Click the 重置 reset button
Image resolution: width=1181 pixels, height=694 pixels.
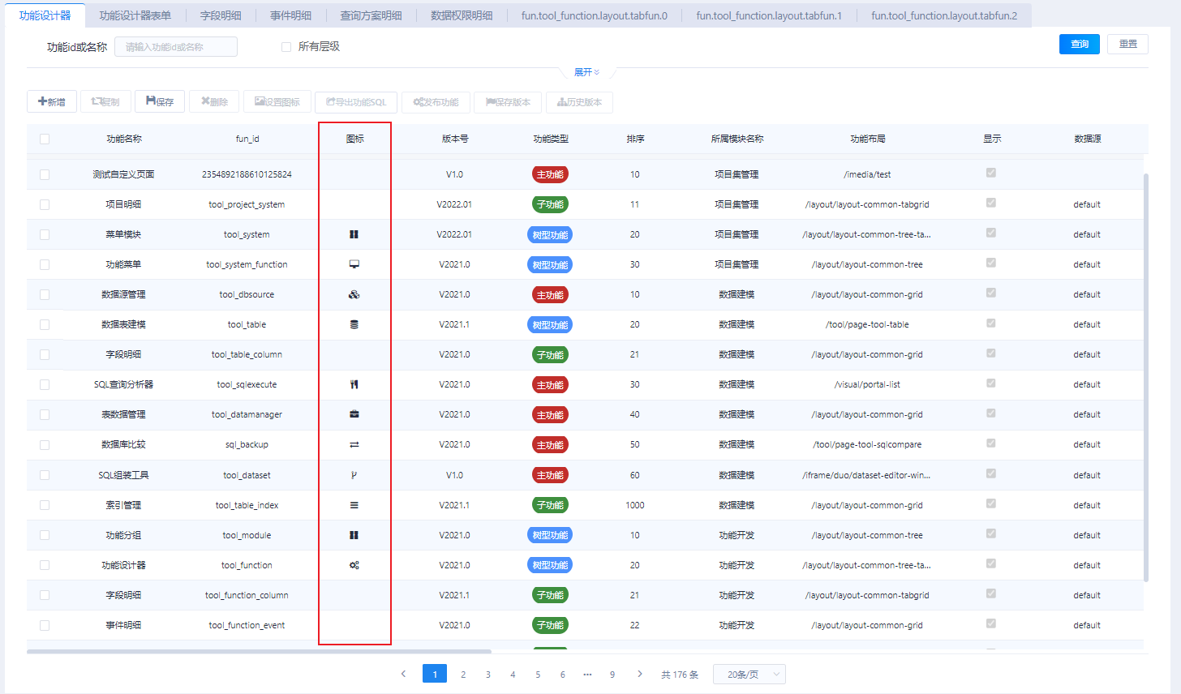1127,44
